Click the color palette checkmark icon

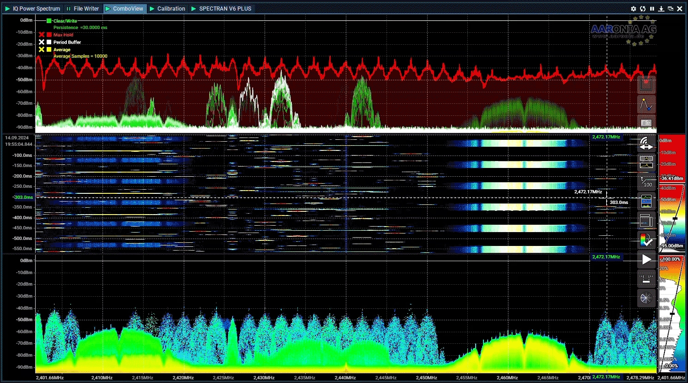pos(646,240)
